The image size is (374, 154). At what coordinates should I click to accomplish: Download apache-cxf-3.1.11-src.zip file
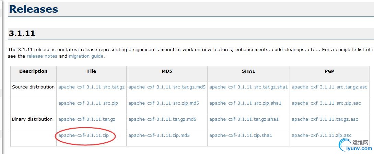[x=88, y=103]
